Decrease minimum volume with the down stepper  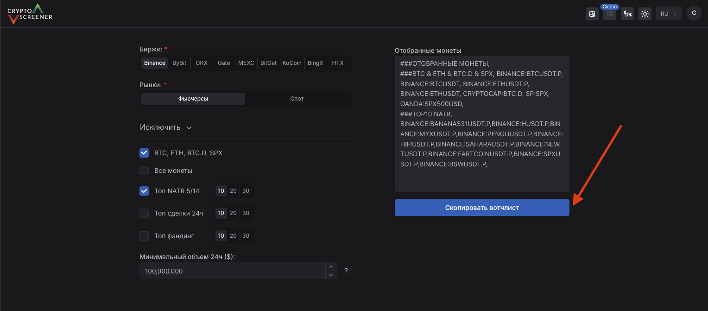[331, 275]
